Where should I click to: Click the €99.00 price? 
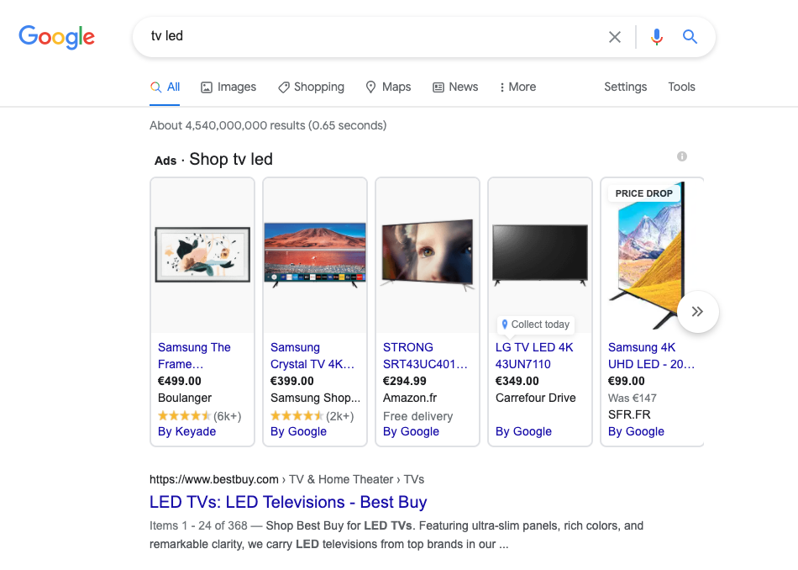627,381
